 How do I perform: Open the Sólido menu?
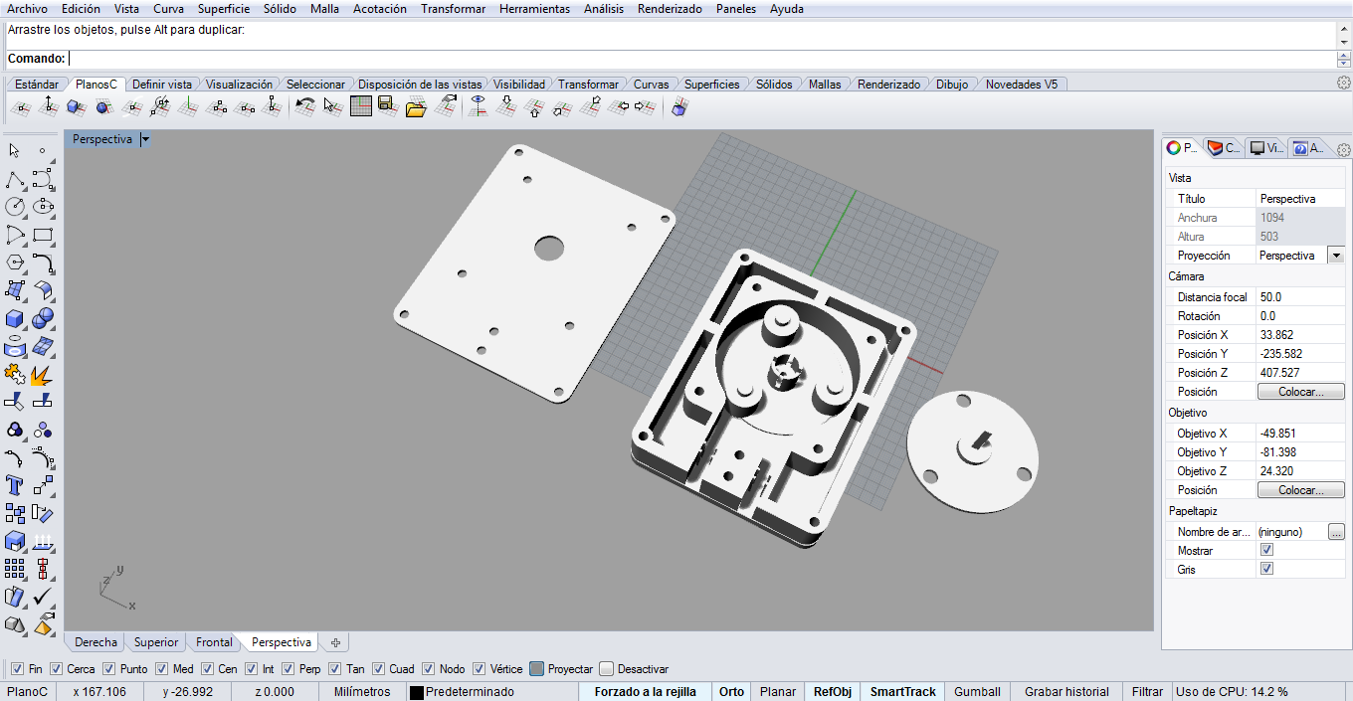tap(279, 9)
